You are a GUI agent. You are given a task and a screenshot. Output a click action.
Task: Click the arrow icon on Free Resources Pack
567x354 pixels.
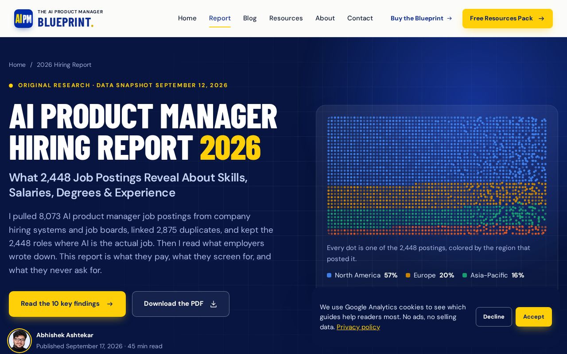pos(541,19)
